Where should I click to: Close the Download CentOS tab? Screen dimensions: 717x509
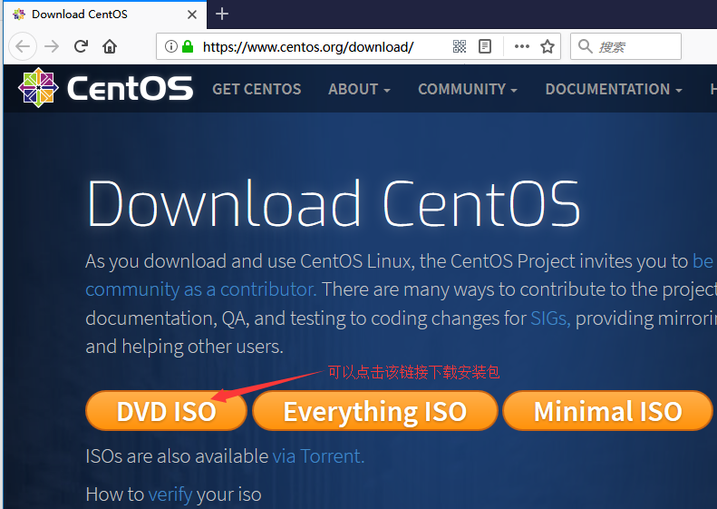pos(192,15)
